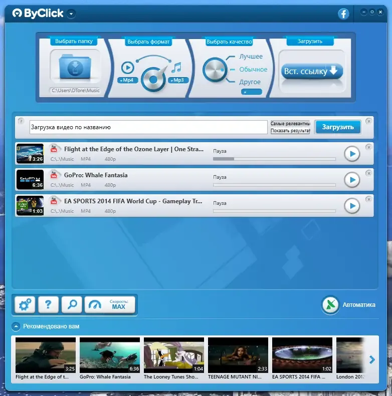Viewport: 392px width, 396px height.
Task: Click Пауза status of Flight at the Edge row
Action: tap(220, 151)
